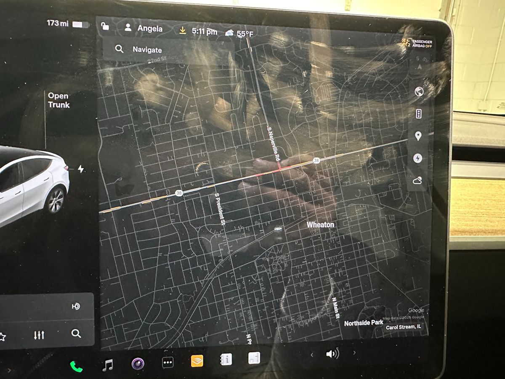
Task: Toggle satellite view with globe icon
Action: pyautogui.click(x=419, y=91)
